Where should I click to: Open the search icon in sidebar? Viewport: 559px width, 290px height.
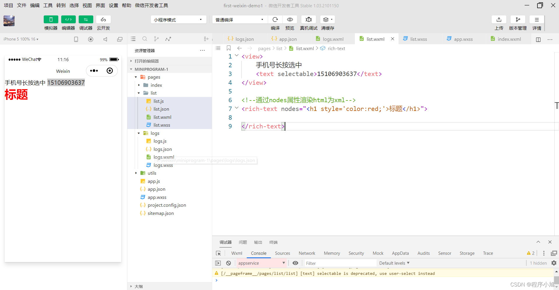point(145,39)
